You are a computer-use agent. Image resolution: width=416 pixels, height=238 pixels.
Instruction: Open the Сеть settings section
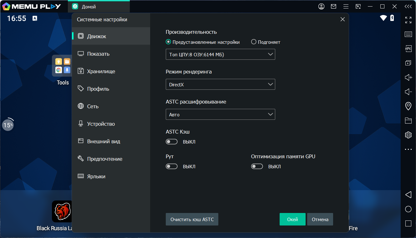93,106
